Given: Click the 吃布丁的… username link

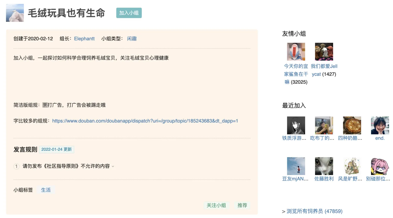Looking at the screenshot, I should pyautogui.click(x=322, y=138).
